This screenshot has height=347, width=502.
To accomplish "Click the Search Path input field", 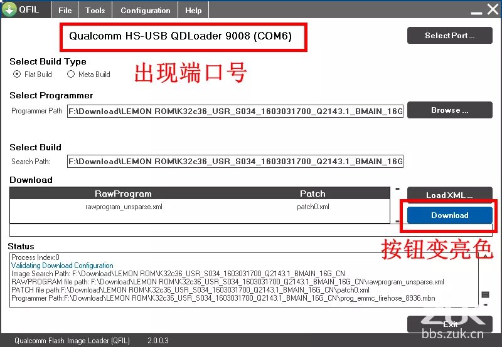I will (235, 162).
